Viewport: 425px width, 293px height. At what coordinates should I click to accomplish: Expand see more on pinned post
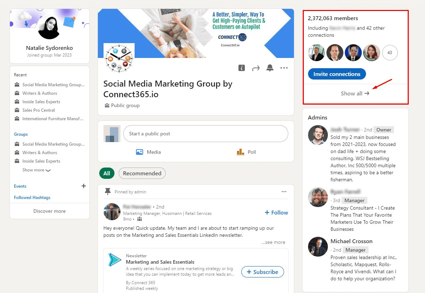point(273,242)
